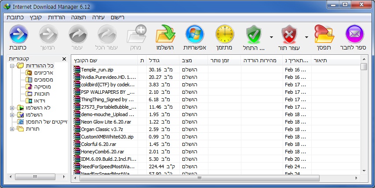Select grabber projects tree item

(x=47, y=122)
